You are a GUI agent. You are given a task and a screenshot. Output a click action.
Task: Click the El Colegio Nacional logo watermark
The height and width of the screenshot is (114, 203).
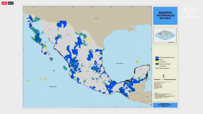click(190, 12)
